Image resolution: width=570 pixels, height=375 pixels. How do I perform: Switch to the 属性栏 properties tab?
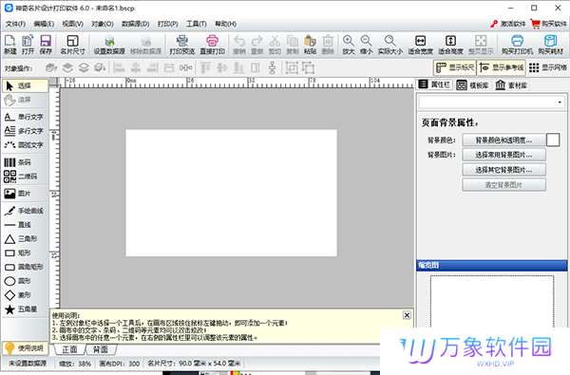pos(434,85)
